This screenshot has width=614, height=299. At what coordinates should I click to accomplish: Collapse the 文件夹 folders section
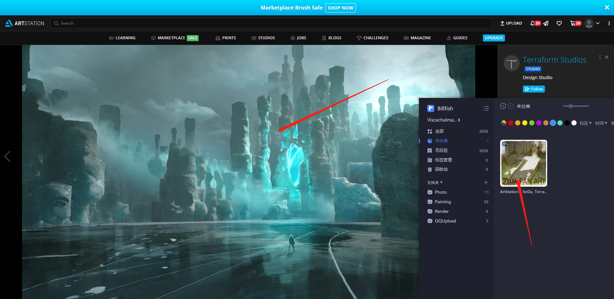pyautogui.click(x=435, y=183)
